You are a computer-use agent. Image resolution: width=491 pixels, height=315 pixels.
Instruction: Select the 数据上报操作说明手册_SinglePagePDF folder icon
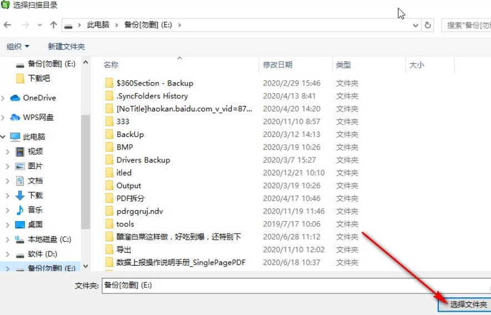pyautogui.click(x=109, y=263)
